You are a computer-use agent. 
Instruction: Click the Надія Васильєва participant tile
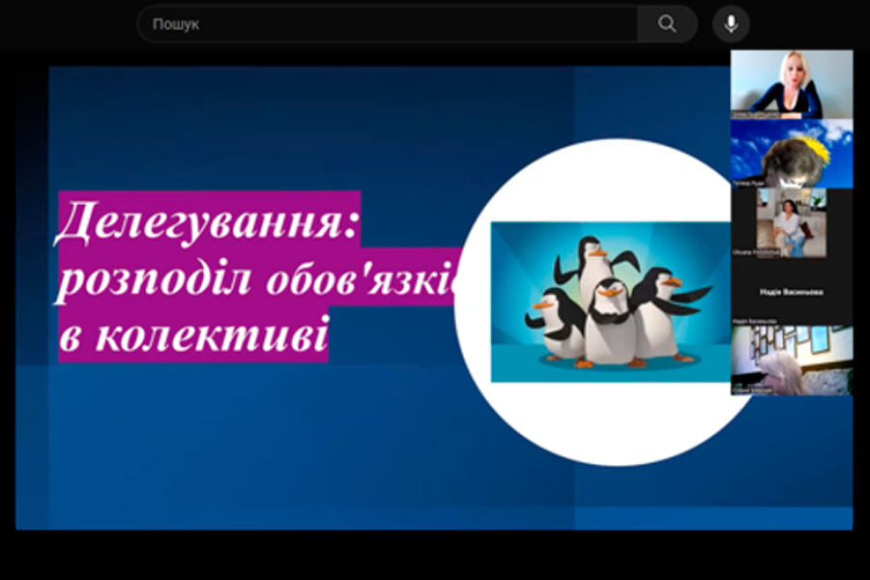791,291
